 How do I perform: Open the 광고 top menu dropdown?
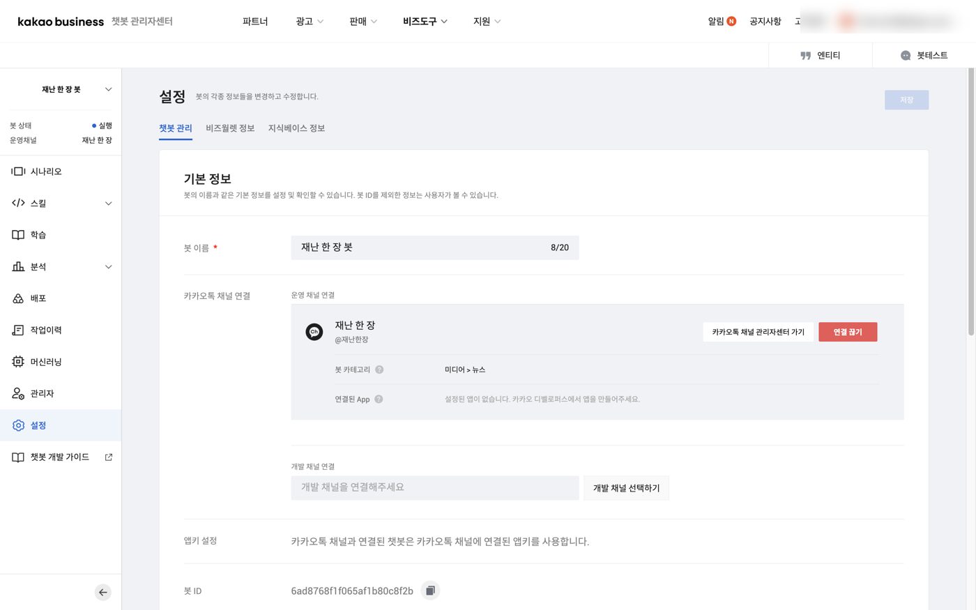(x=310, y=22)
